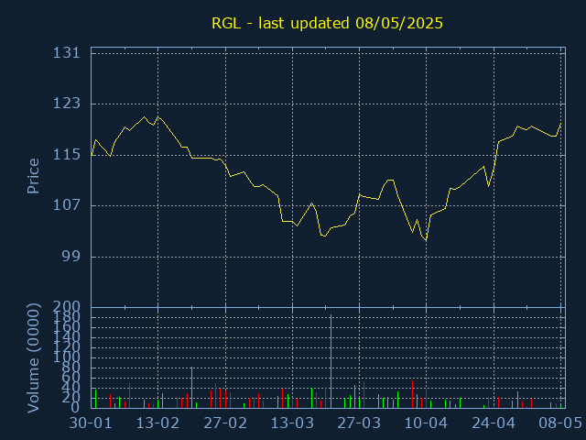Click the 'Volume (0000)' axis title

(33, 358)
